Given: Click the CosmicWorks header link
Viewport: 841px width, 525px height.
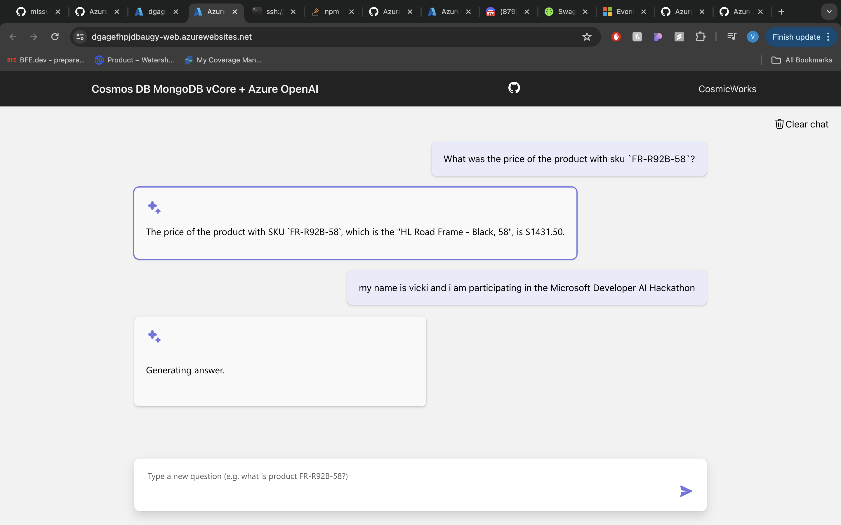Looking at the screenshot, I should (x=727, y=89).
